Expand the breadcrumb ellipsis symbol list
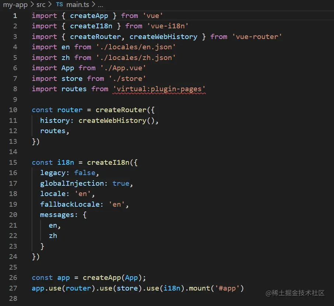Screen dimensions: 334x306 pos(101,5)
